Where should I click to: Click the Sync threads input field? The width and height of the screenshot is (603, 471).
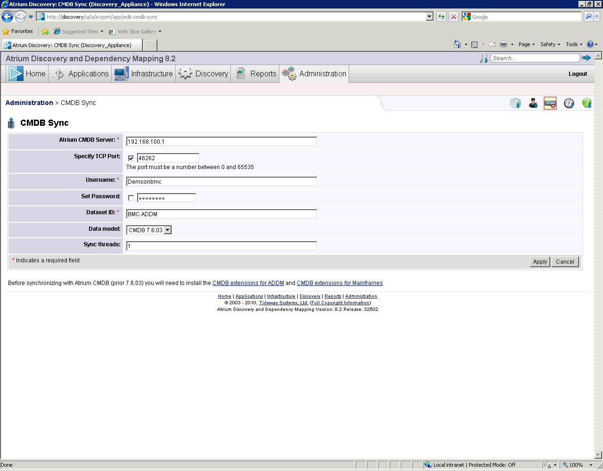click(x=221, y=246)
